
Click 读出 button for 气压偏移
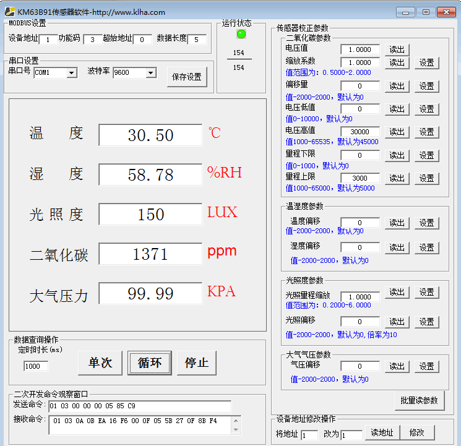tap(397, 367)
